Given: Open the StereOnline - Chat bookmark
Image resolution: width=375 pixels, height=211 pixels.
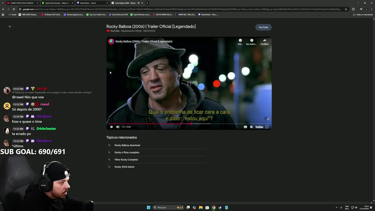Looking at the screenshot, I should point(208,14).
